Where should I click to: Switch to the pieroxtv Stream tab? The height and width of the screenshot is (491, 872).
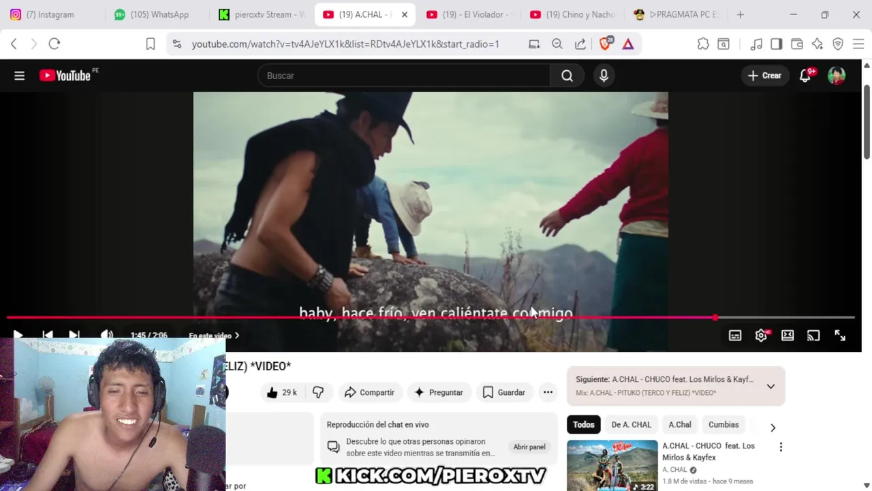(262, 14)
